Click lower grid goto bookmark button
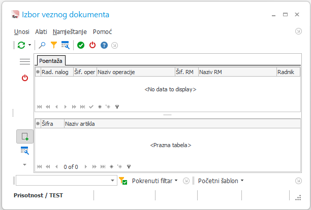The height and width of the screenshot is (210, 311). point(119,167)
